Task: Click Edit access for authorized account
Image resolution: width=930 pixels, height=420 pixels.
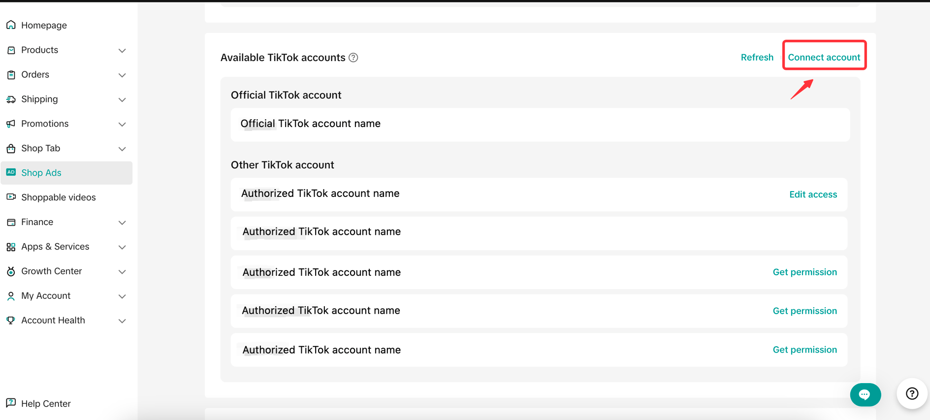Action: pyautogui.click(x=813, y=194)
